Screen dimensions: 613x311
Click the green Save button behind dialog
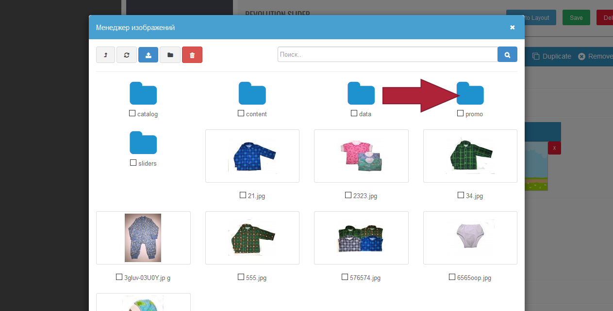pyautogui.click(x=576, y=17)
